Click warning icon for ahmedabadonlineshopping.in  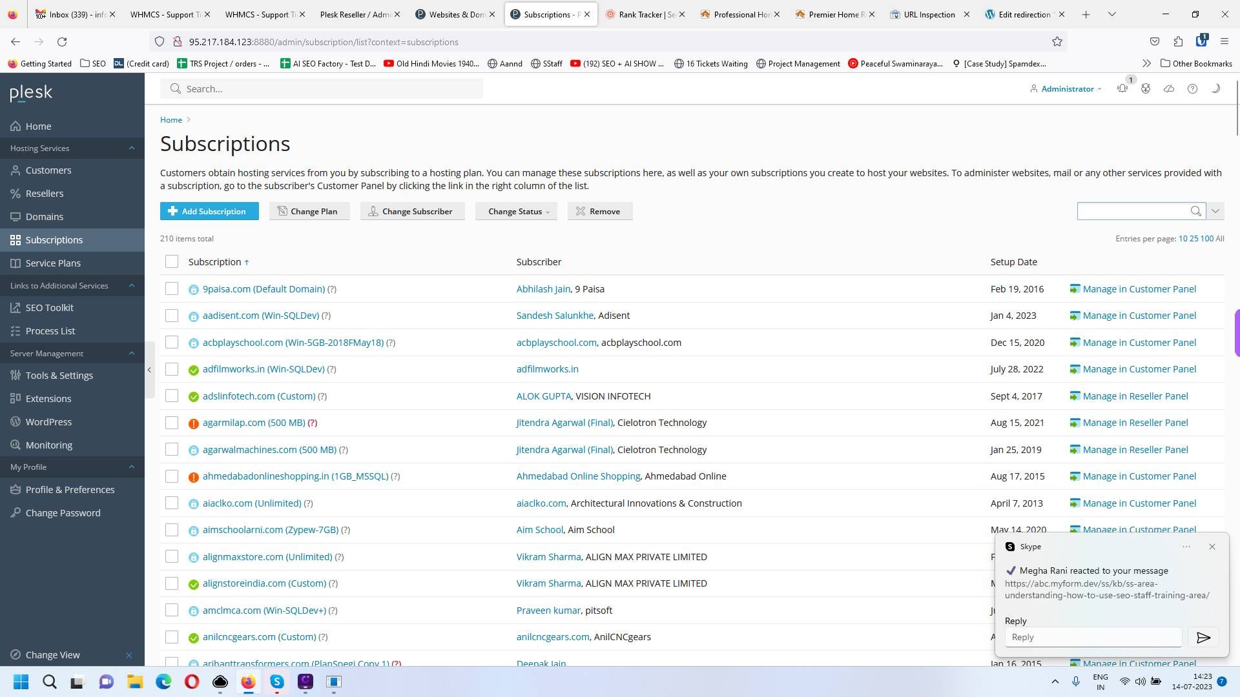(x=193, y=477)
